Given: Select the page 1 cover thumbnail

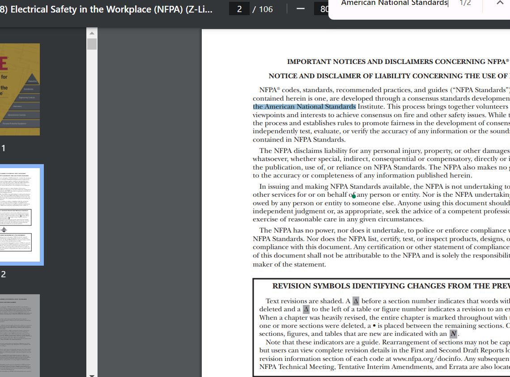Looking at the screenshot, I should click(x=20, y=89).
